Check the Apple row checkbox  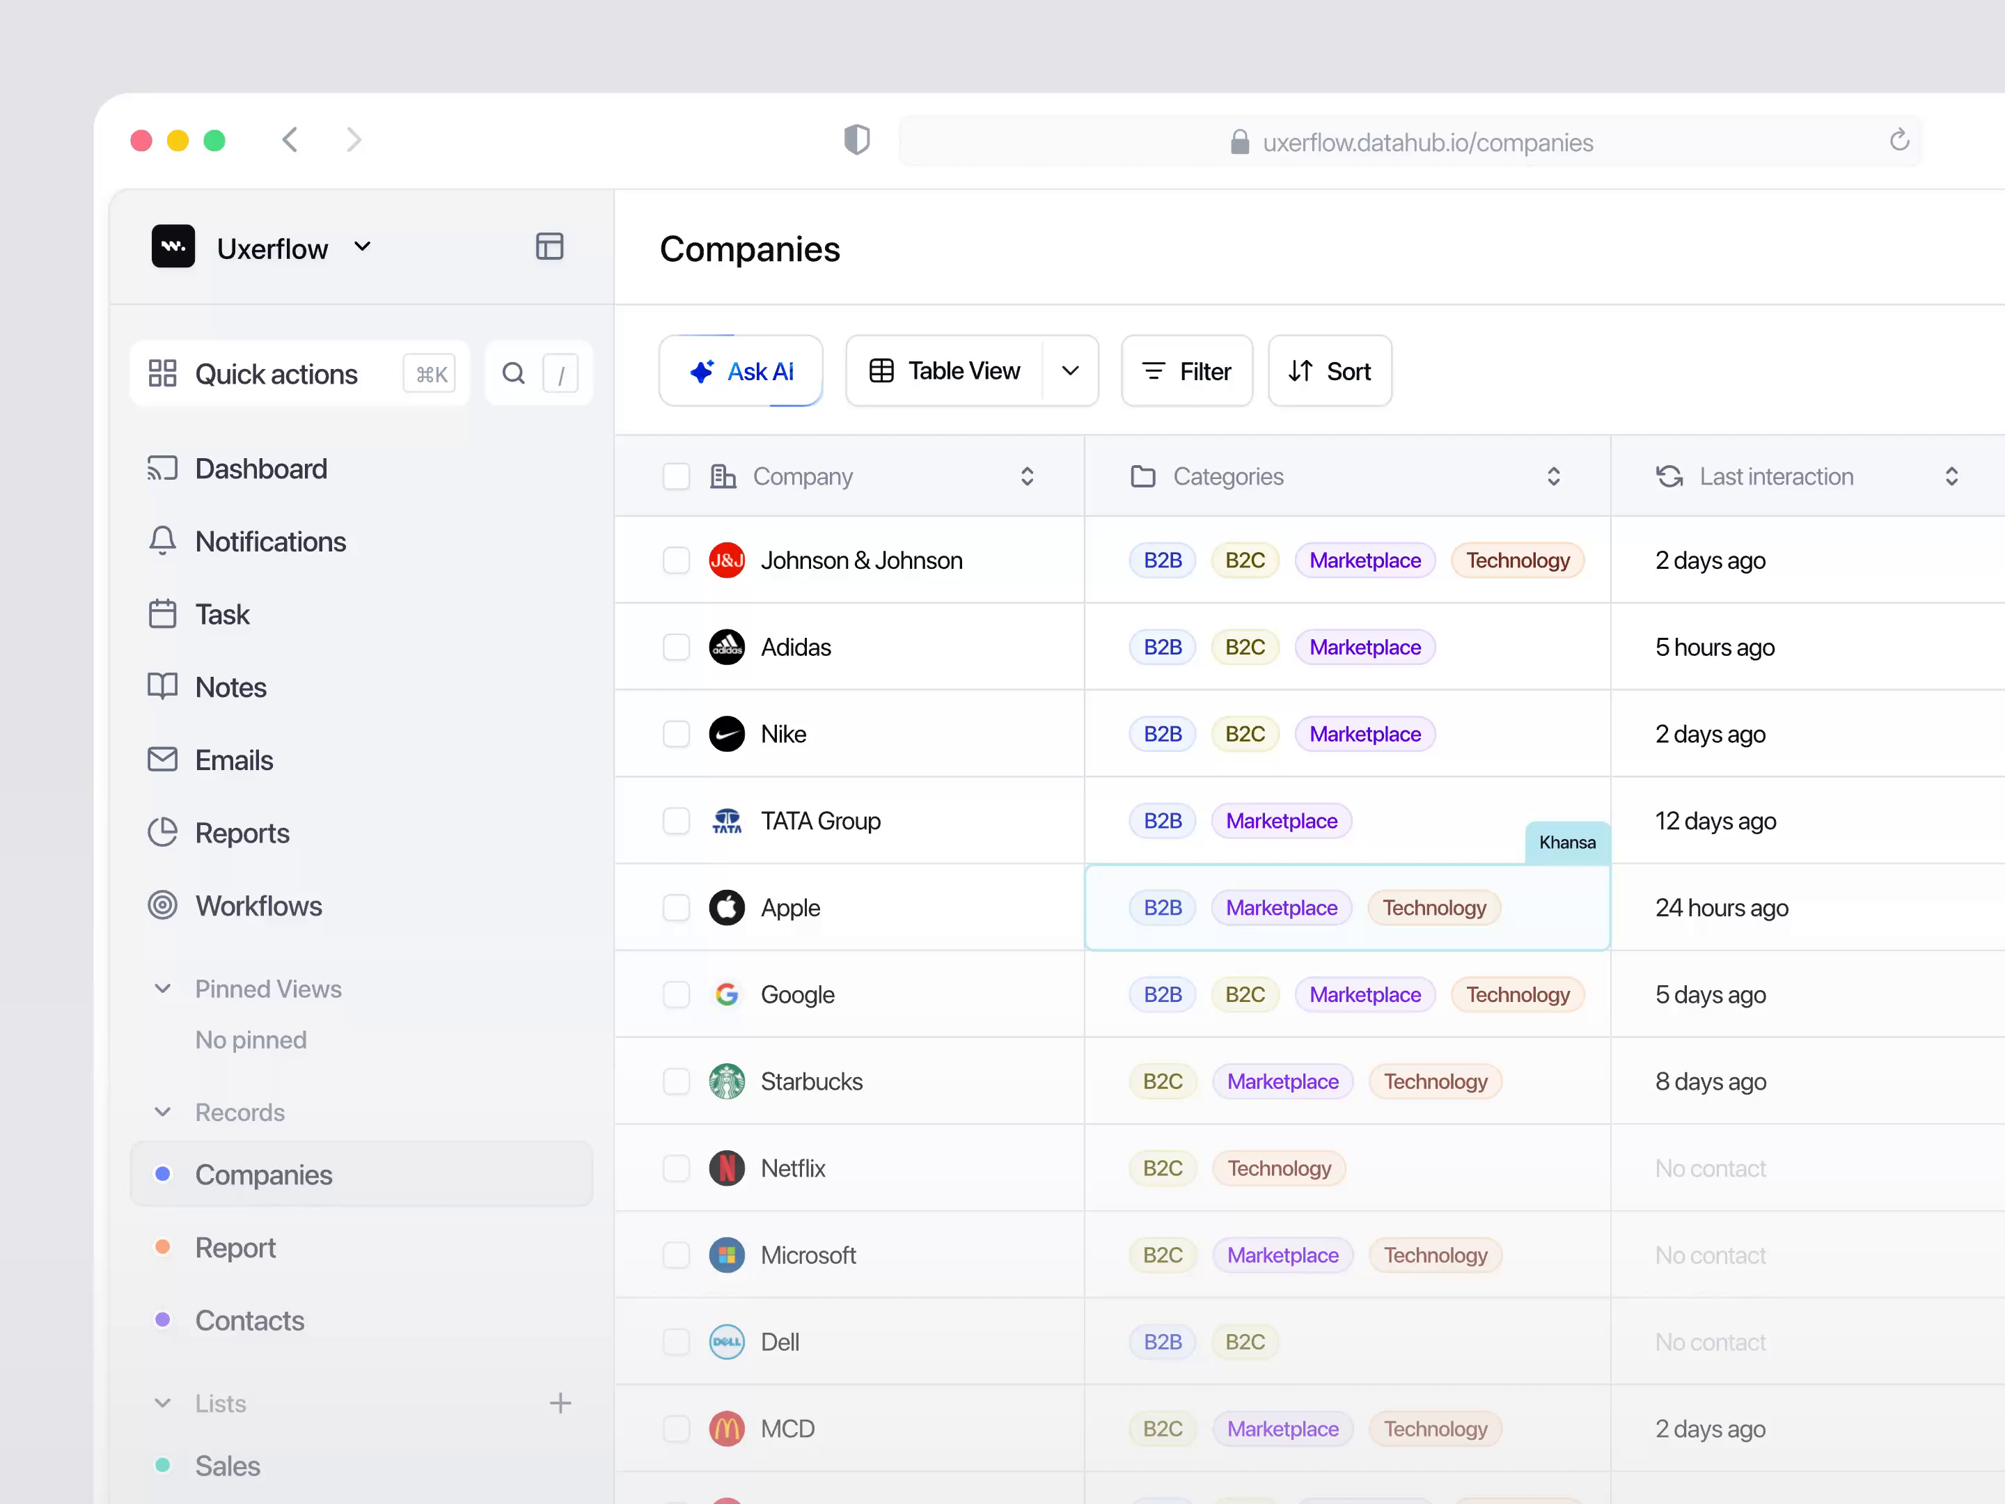[676, 907]
